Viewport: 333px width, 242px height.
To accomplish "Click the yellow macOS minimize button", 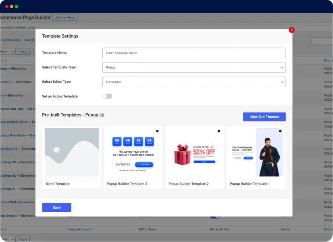I will [11, 6].
